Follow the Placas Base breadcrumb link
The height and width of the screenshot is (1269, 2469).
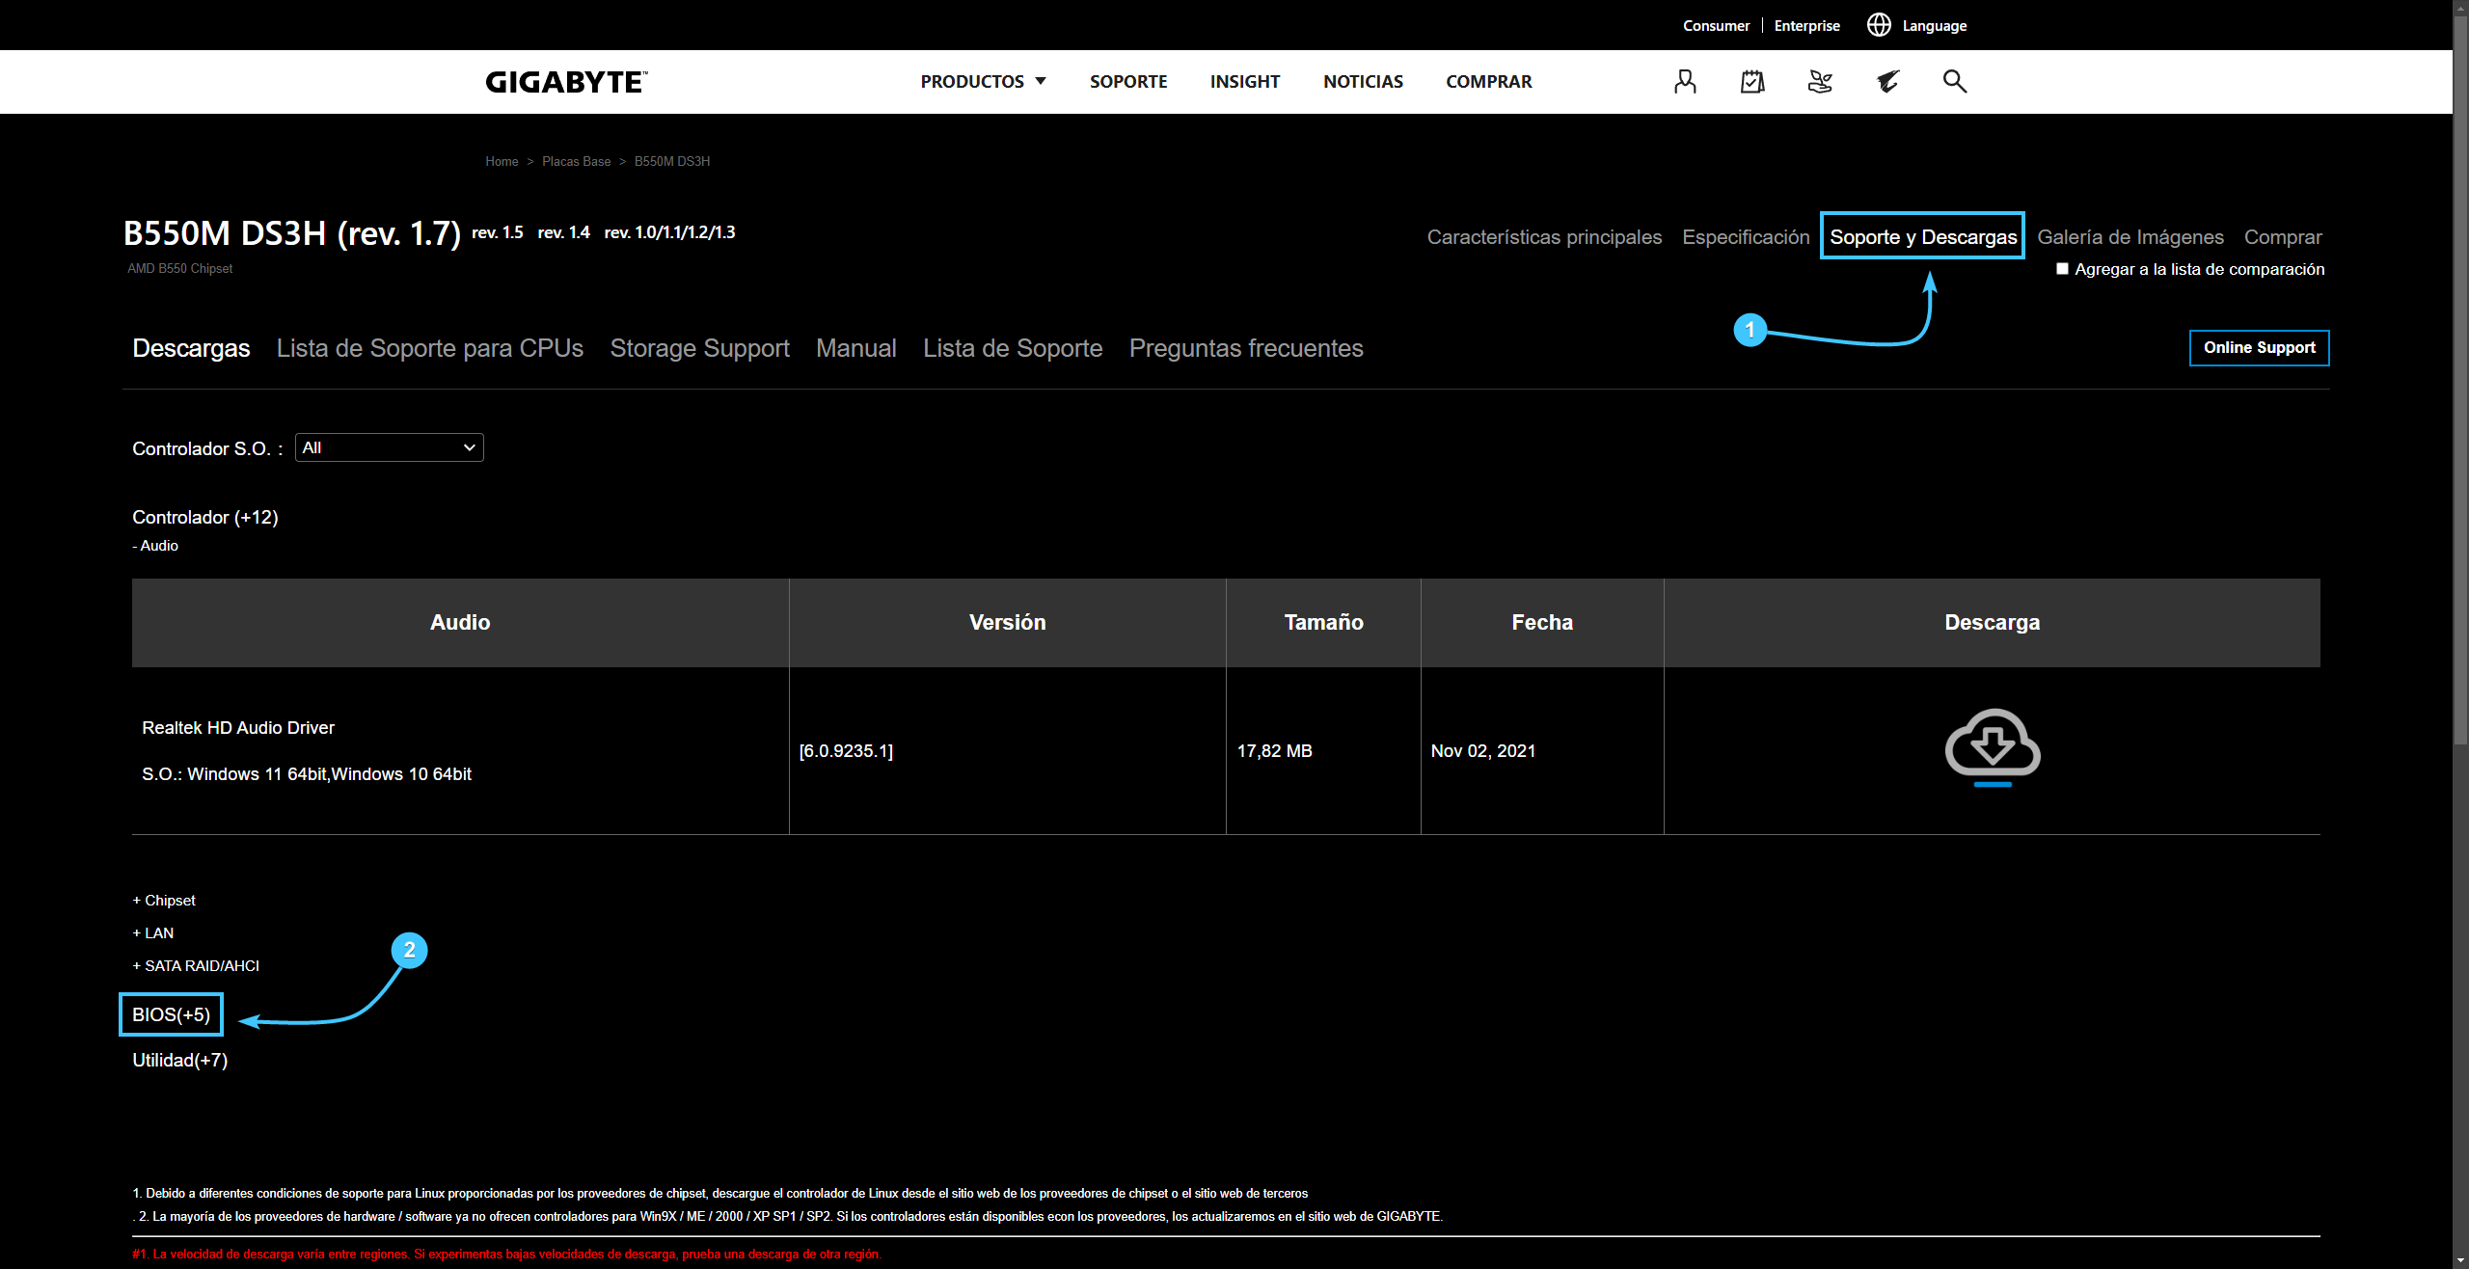pos(576,161)
